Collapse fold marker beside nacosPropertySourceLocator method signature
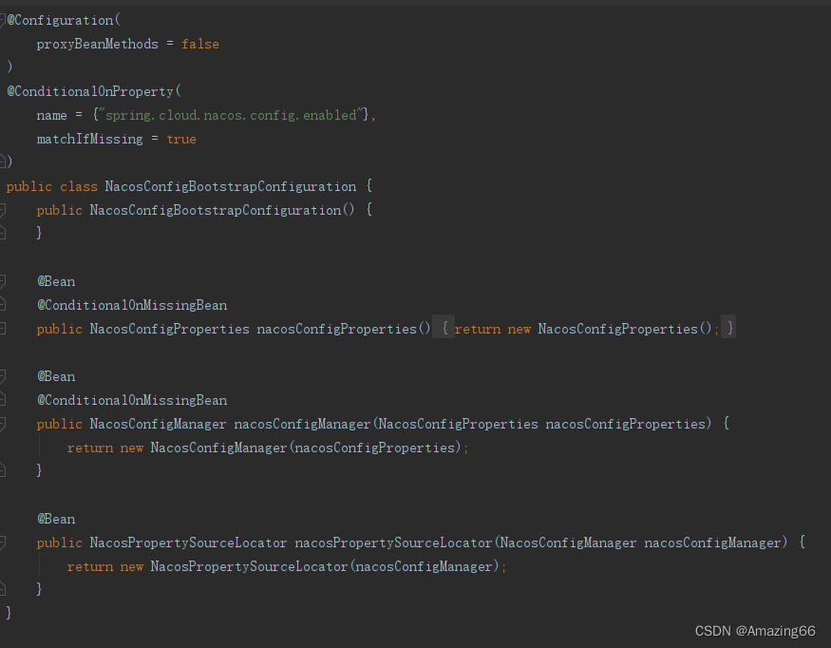 (2, 543)
